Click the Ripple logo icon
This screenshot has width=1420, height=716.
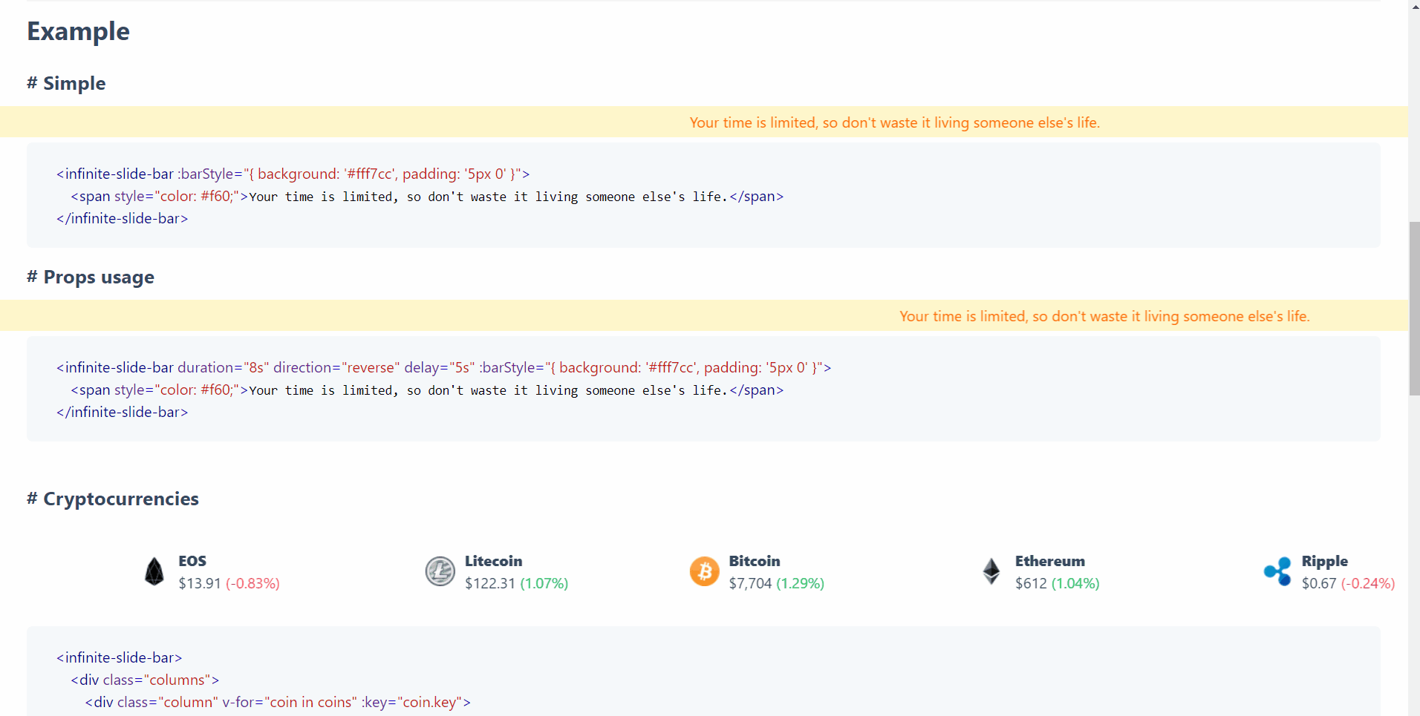coord(1278,571)
